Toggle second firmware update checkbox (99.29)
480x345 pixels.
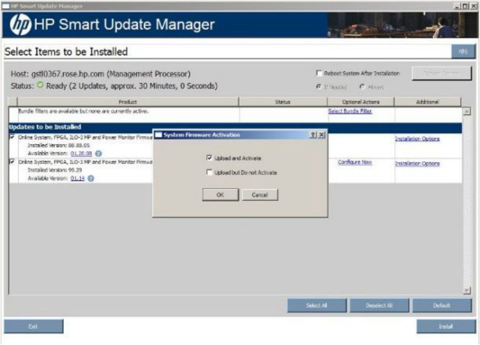click(12, 162)
